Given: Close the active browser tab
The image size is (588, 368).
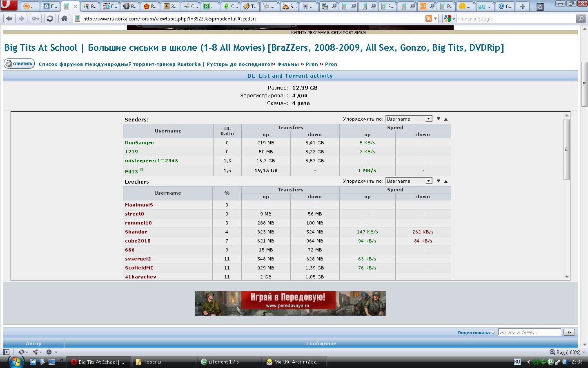Looking at the screenshot, I should [75, 7].
